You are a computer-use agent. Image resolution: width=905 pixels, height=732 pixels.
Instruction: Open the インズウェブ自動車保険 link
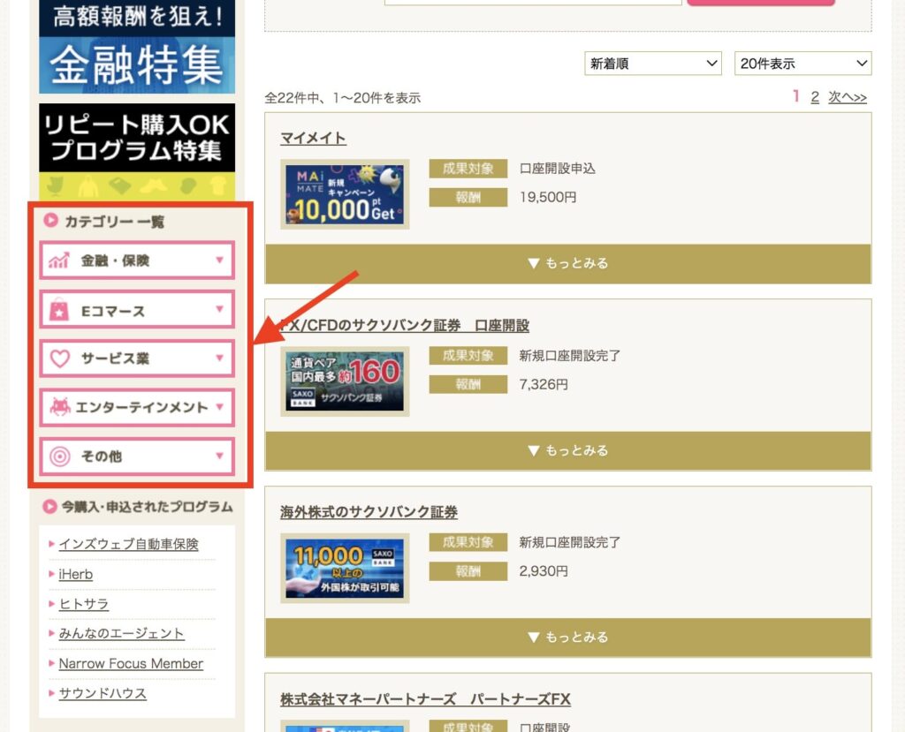tap(129, 544)
